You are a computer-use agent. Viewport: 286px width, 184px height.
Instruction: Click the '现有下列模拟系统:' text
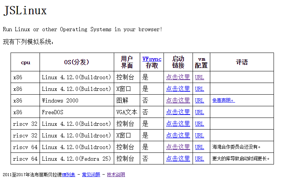[x=28, y=42]
